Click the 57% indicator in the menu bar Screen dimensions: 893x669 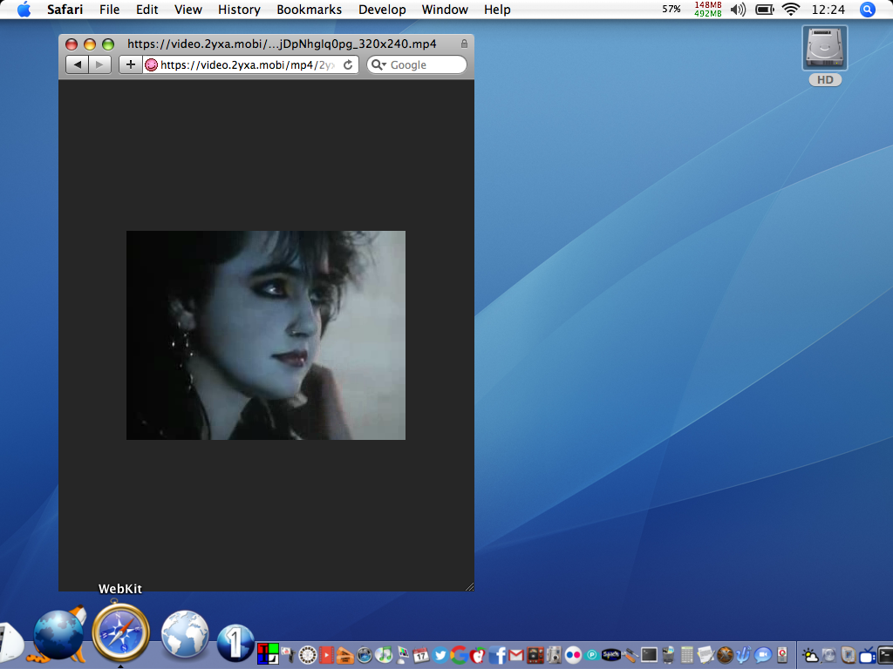click(671, 9)
